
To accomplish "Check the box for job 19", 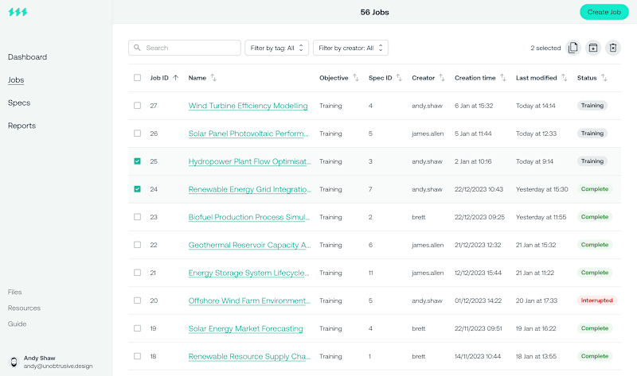I will 137,328.
